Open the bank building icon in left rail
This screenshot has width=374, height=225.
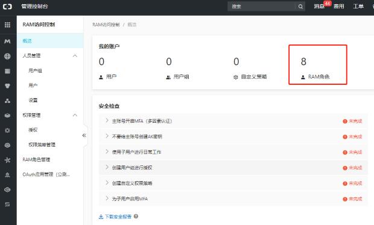click(x=7, y=175)
